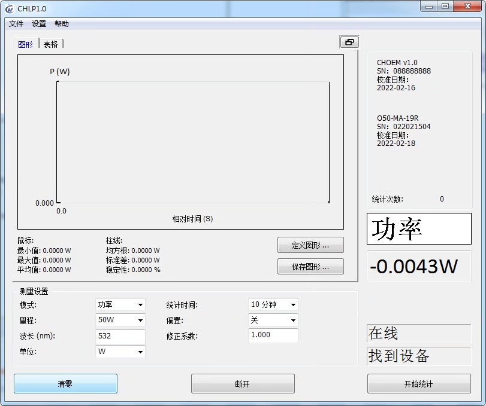Open the 单位 dropdown showing W
Image resolution: width=486 pixels, height=406 pixels.
[x=120, y=352]
